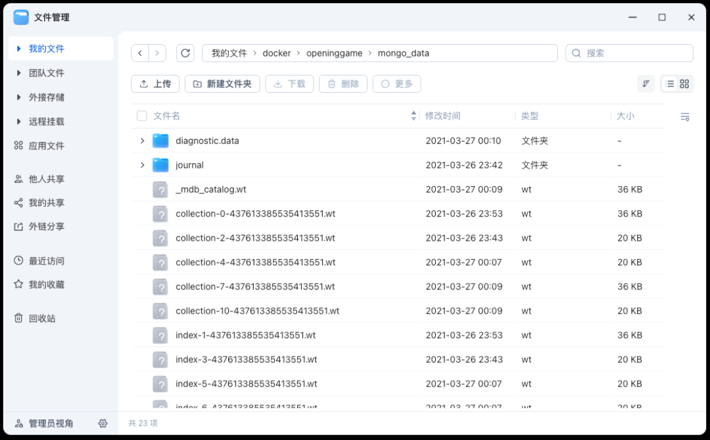This screenshot has width=710, height=440.
Task: Open the column settings icon above the file list
Action: (684, 116)
